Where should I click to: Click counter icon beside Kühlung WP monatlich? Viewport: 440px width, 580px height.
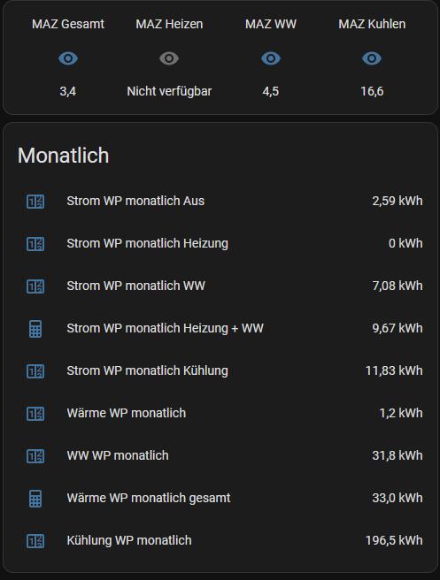[x=35, y=541]
